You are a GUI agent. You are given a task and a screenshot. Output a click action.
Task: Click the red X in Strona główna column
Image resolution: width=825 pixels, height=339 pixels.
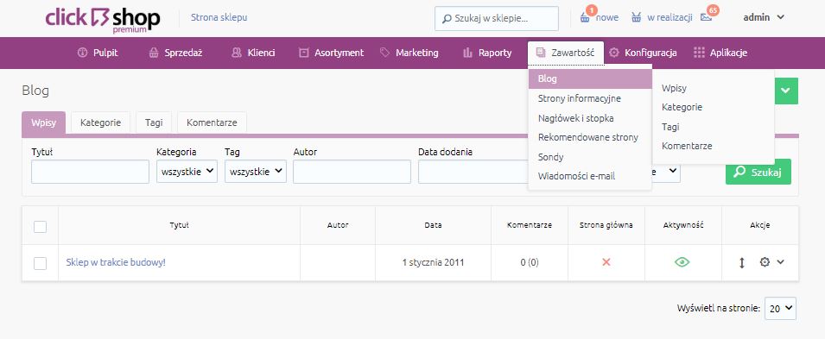point(606,261)
